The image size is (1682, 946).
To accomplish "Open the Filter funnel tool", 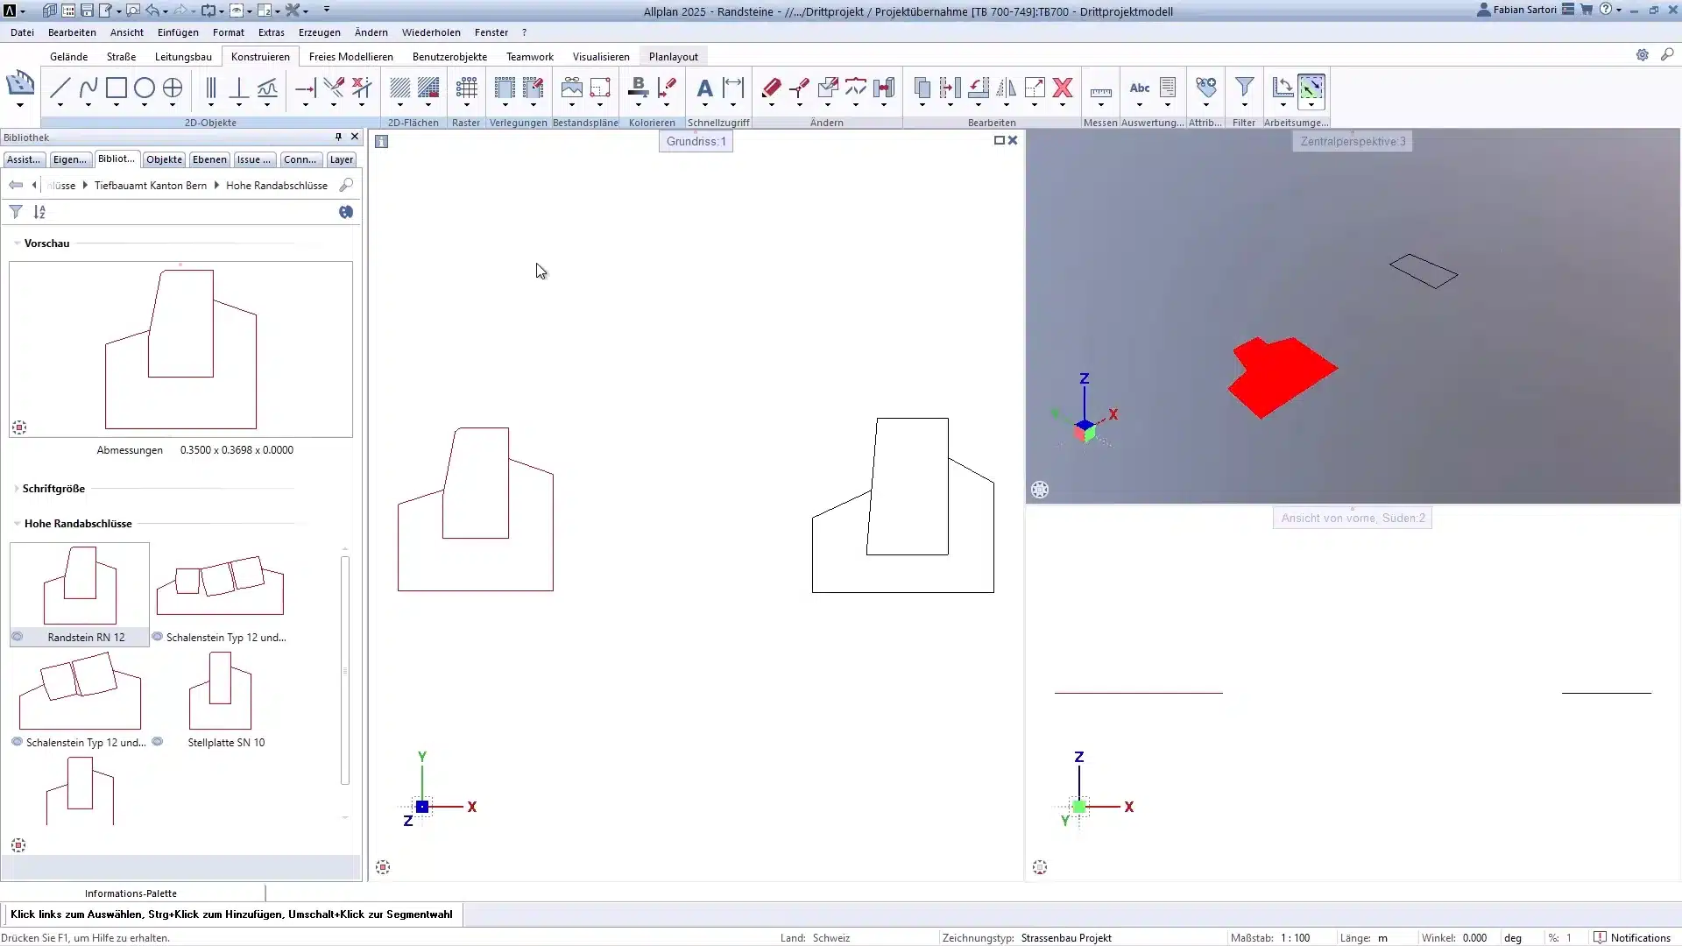I will pos(1245,88).
